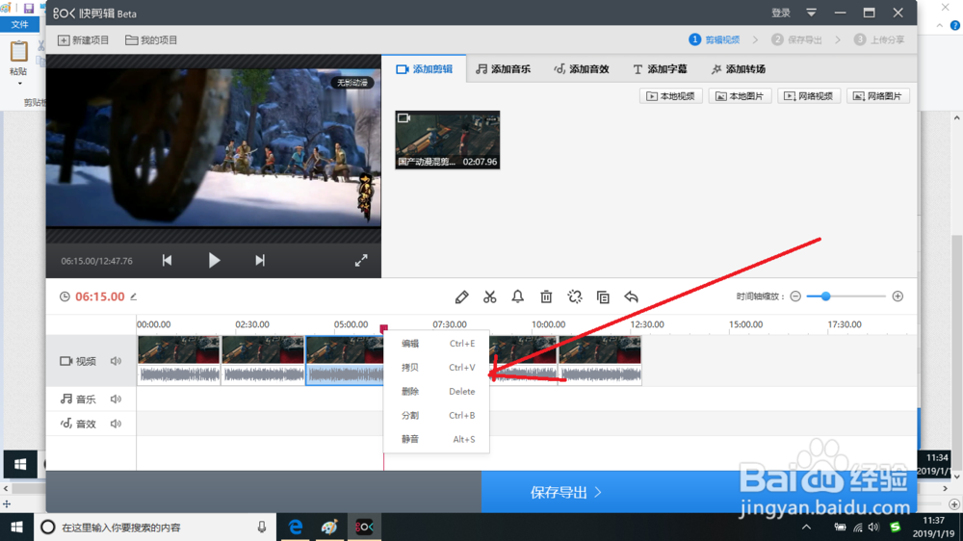The height and width of the screenshot is (541, 963).
Task: Click network tray icon
Action: [x=858, y=527]
